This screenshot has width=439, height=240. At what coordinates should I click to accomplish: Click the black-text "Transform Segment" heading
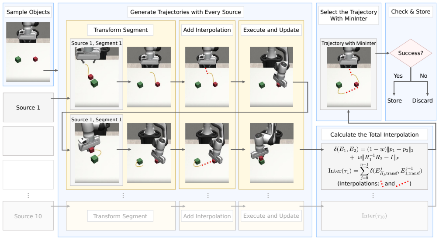(121, 30)
